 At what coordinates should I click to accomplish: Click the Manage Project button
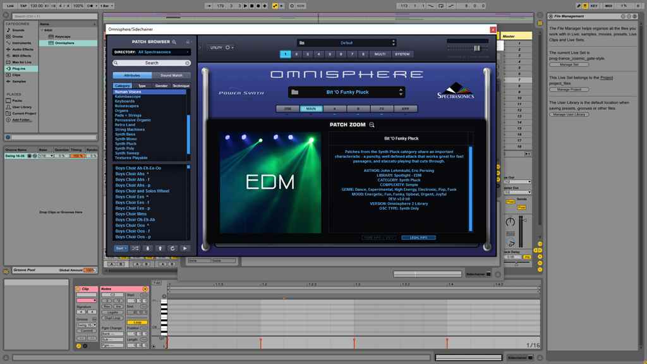tap(569, 90)
